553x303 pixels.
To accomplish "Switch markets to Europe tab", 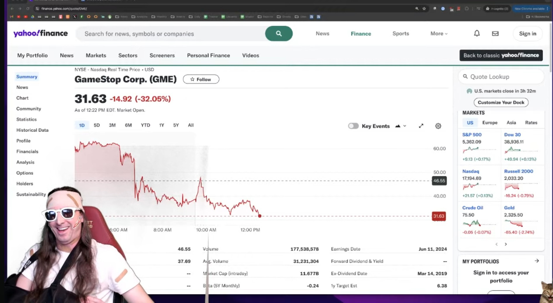I will point(490,122).
